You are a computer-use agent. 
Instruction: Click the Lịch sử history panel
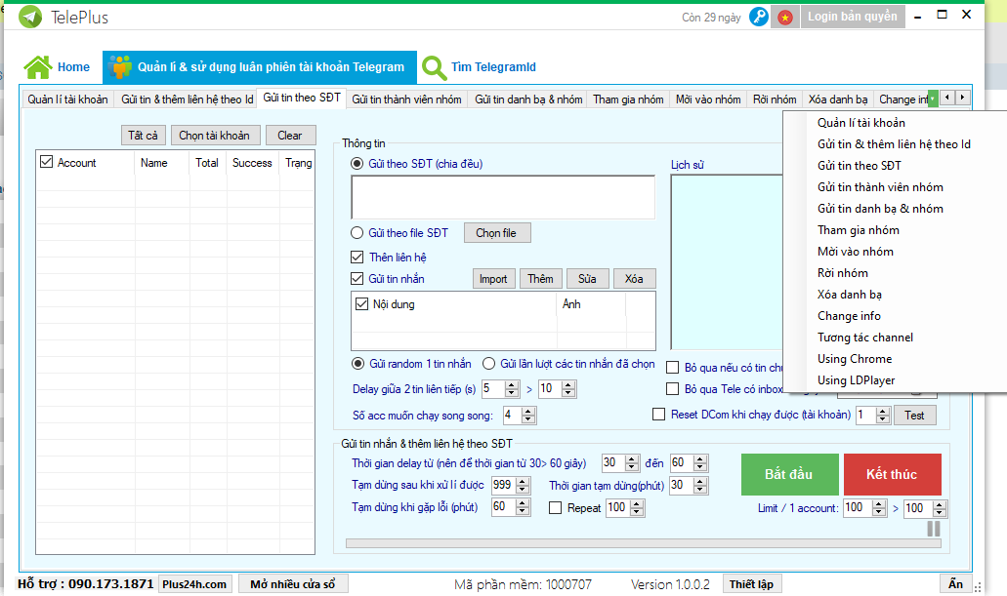[727, 261]
